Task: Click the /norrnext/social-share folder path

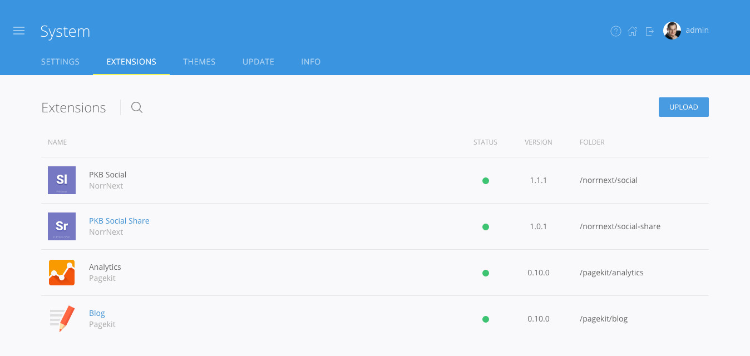Action: (x=620, y=226)
